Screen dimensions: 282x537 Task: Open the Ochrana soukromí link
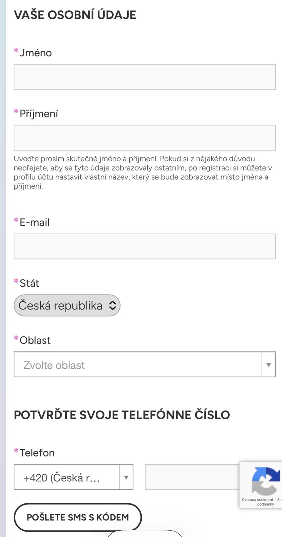coord(257,500)
